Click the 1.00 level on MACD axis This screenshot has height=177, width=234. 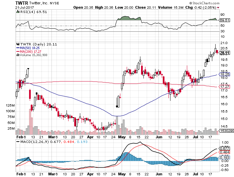(225, 143)
